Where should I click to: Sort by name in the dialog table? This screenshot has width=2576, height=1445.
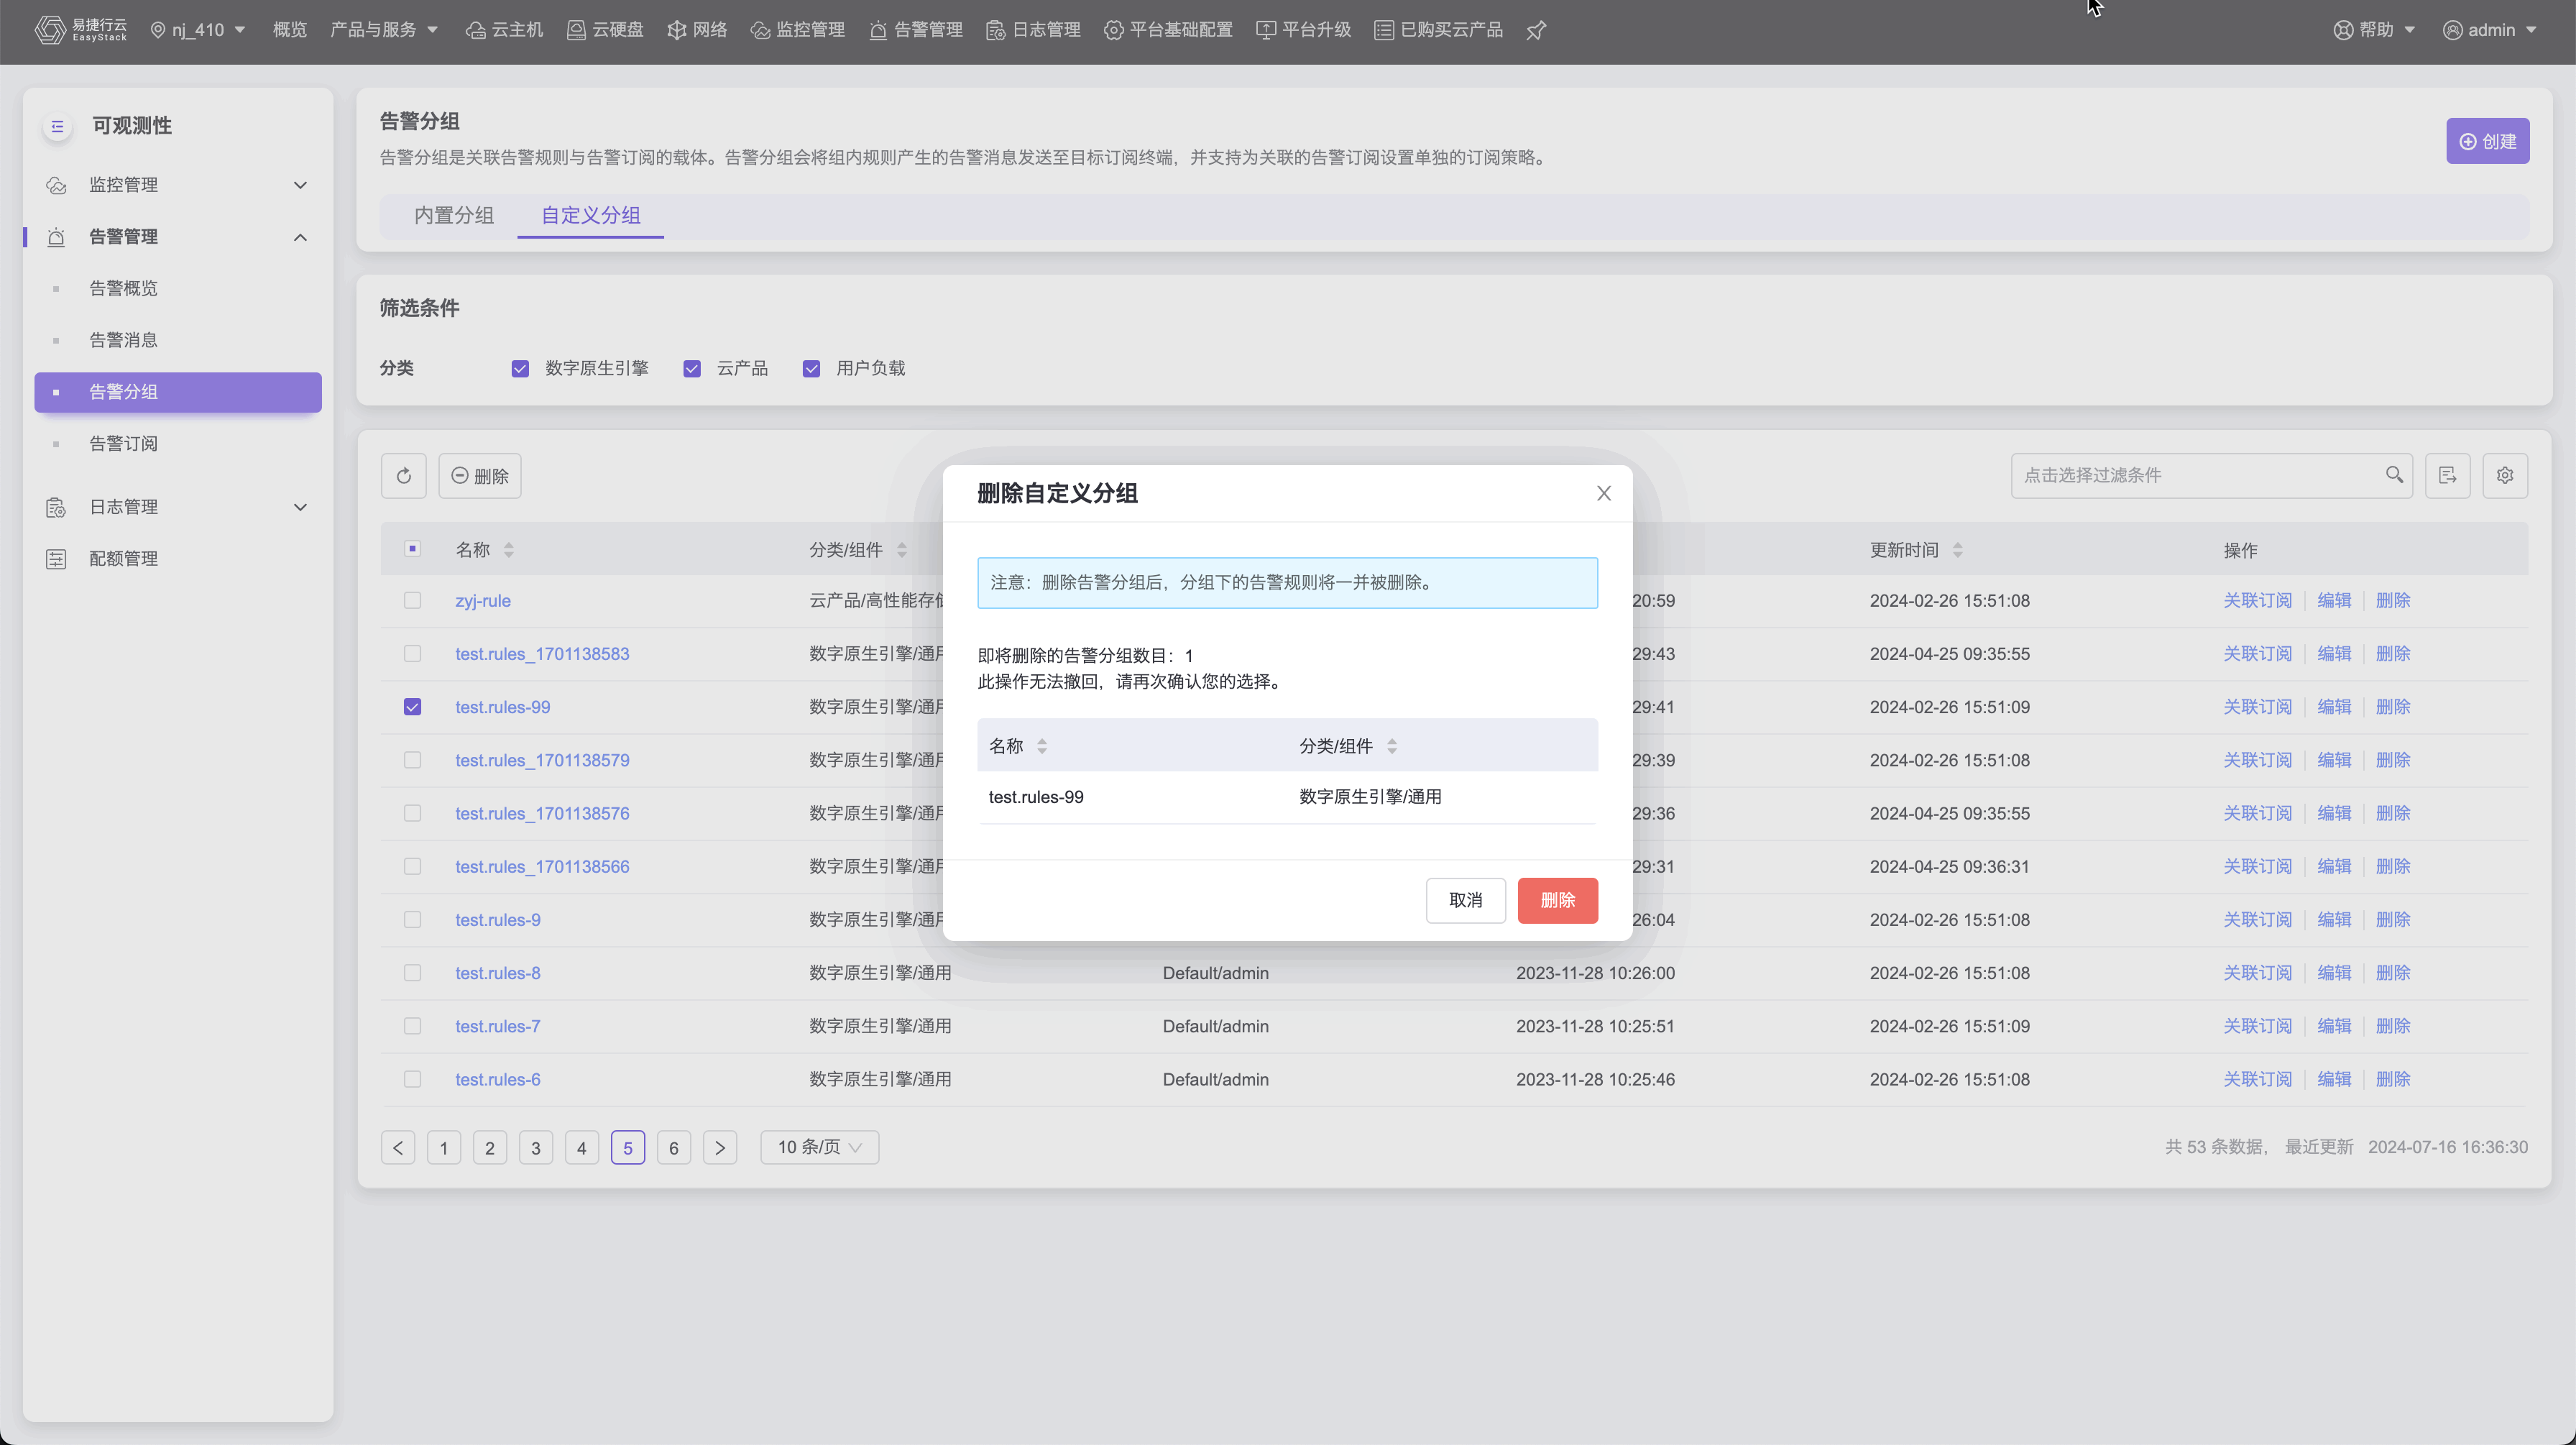pos(1042,746)
